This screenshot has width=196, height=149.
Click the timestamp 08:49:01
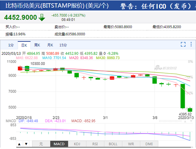(68, 20)
